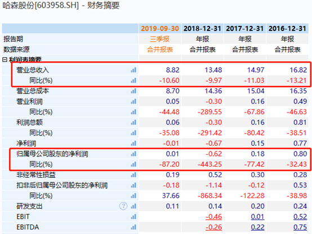This screenshot has width=312, height=234.
Task: Click the 营业总成本 row label
Action: click(x=33, y=91)
